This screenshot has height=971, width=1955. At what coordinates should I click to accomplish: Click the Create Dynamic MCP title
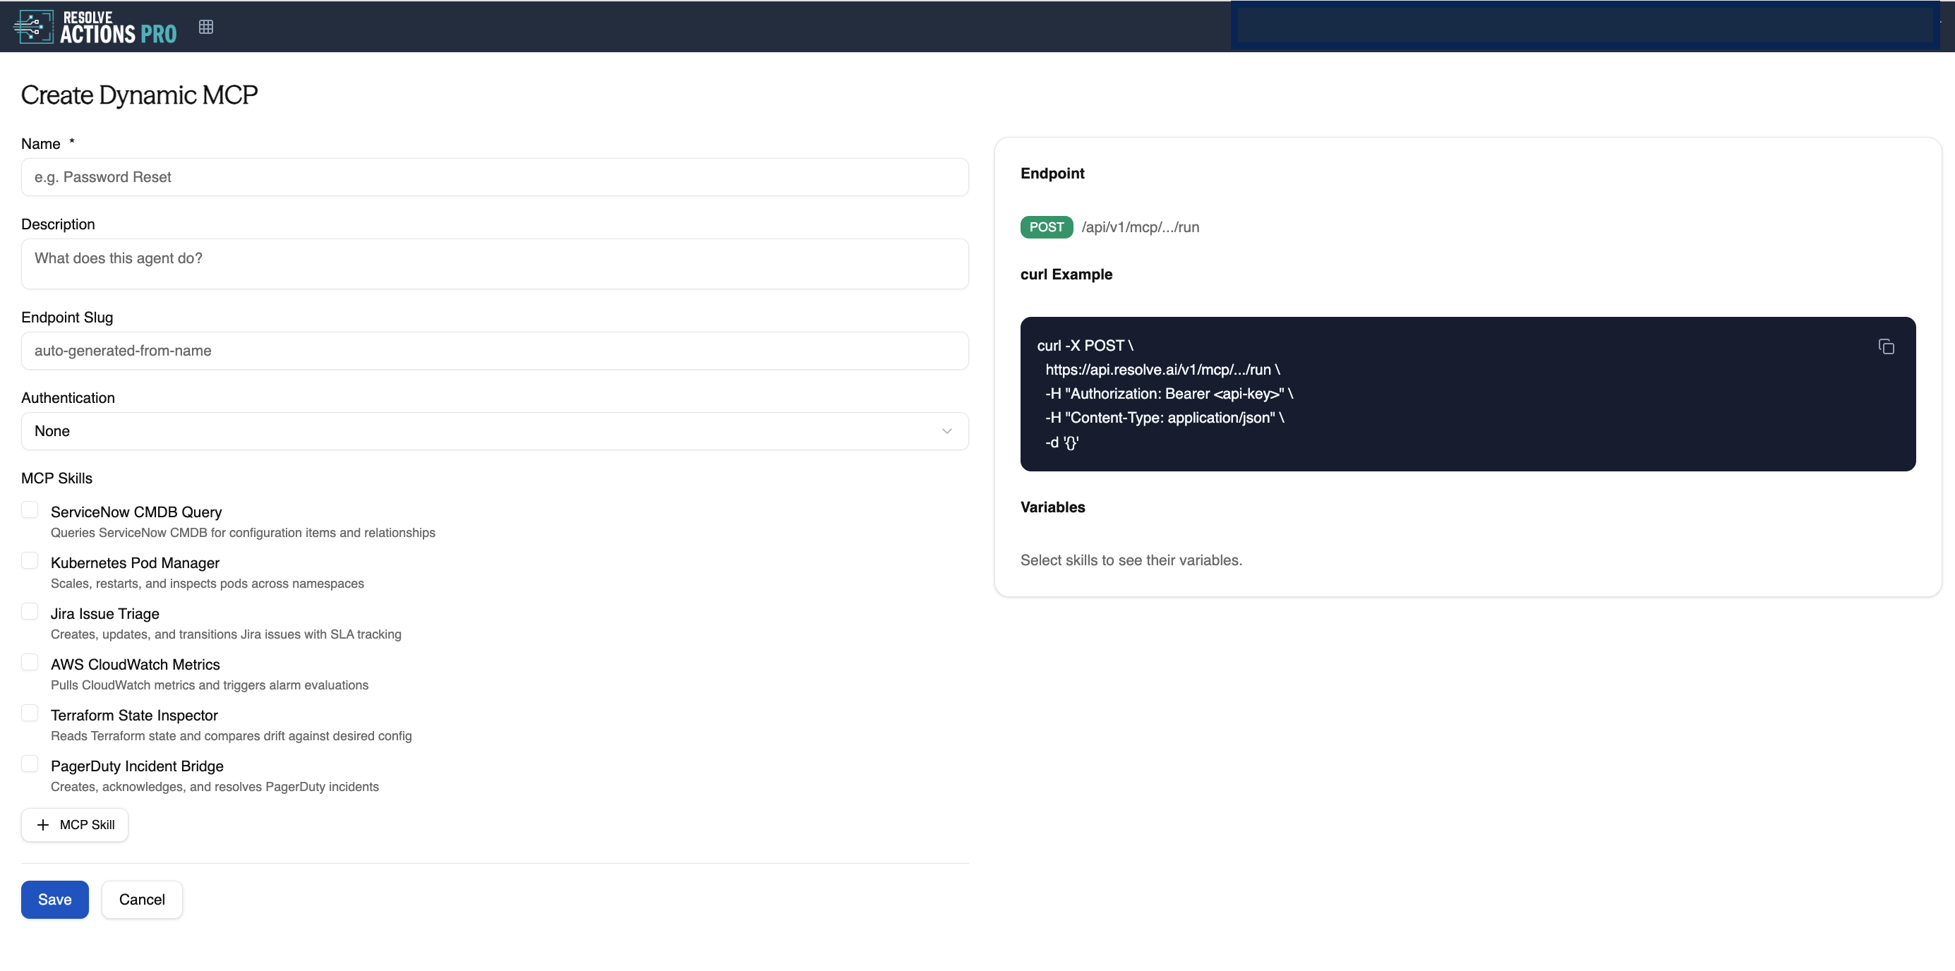coord(140,95)
